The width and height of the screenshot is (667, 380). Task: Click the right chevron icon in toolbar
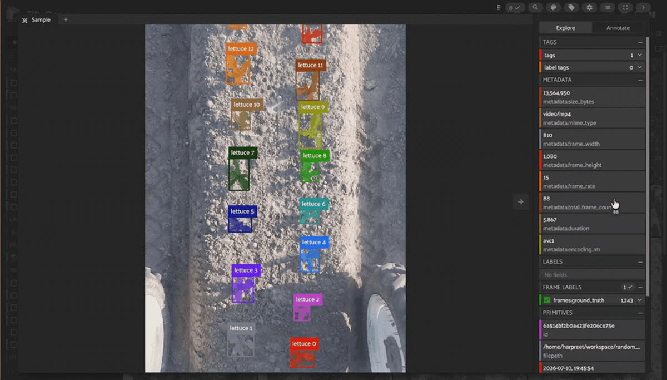click(643, 8)
